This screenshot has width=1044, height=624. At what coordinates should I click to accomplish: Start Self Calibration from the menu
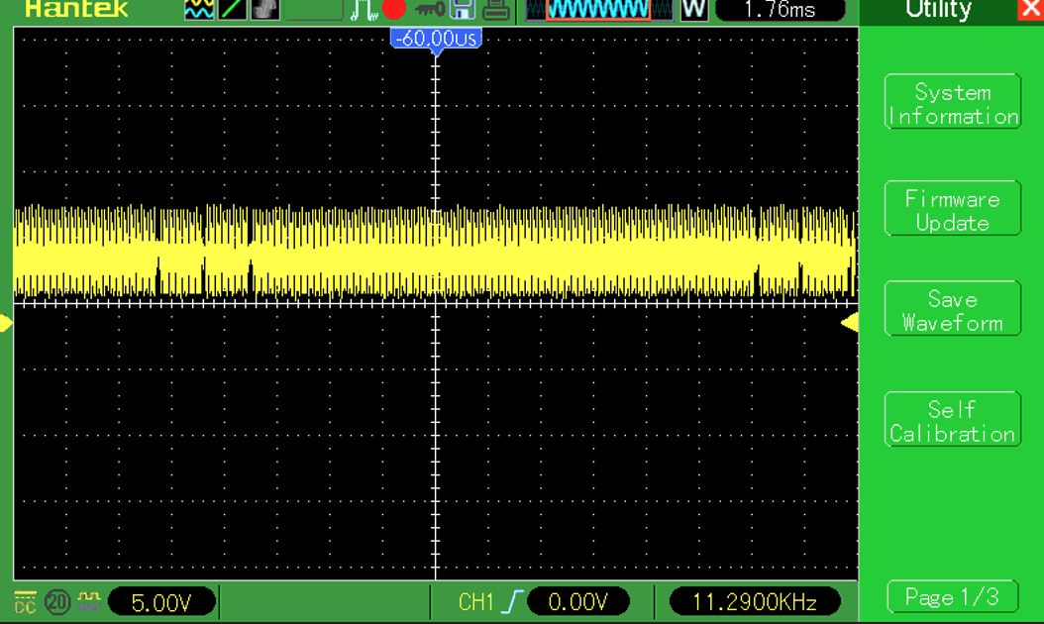[952, 421]
